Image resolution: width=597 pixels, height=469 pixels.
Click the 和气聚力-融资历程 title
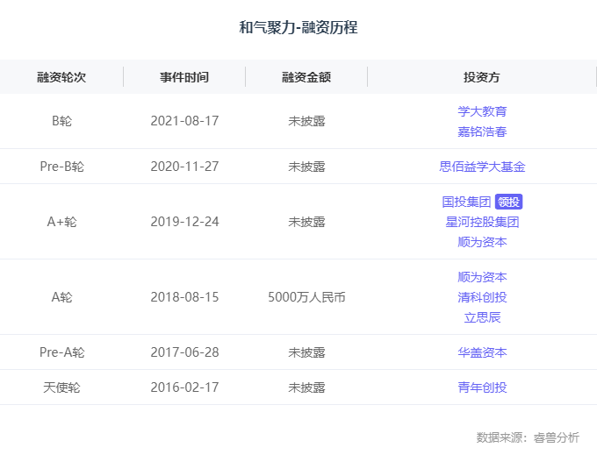point(298,27)
